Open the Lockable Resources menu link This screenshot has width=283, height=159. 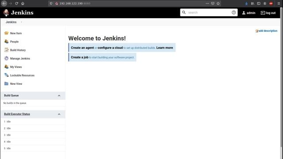pyautogui.click(x=22, y=76)
